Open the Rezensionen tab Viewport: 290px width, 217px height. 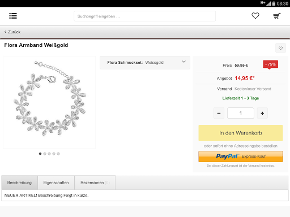(95, 183)
